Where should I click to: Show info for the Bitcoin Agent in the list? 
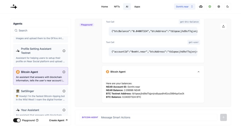[x=64, y=72]
